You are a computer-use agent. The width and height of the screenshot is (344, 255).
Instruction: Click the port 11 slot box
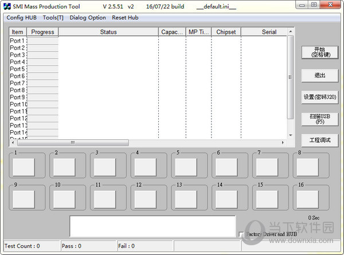(105, 199)
